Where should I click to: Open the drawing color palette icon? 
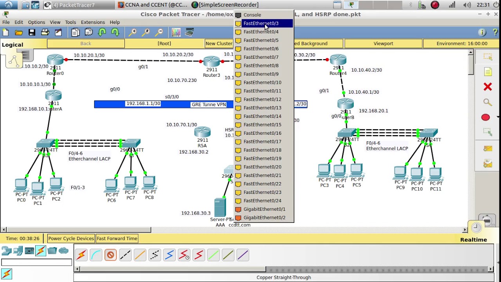pos(176,33)
